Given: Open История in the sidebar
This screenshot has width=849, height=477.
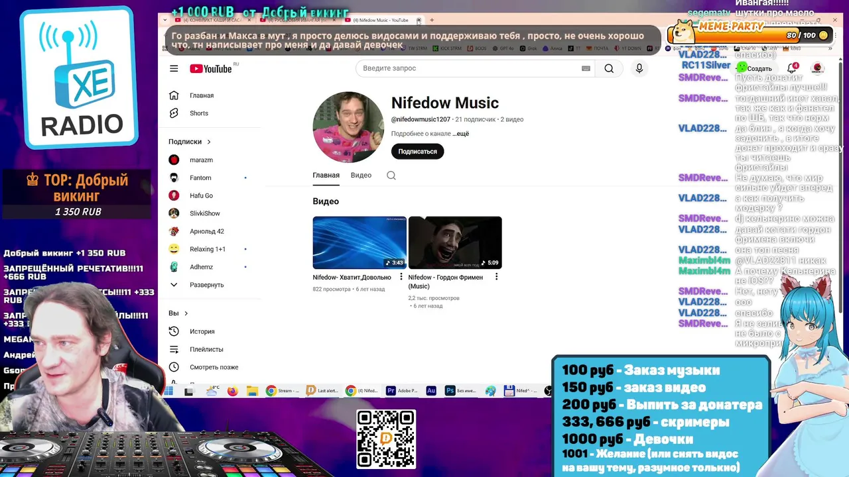Looking at the screenshot, I should [x=201, y=331].
